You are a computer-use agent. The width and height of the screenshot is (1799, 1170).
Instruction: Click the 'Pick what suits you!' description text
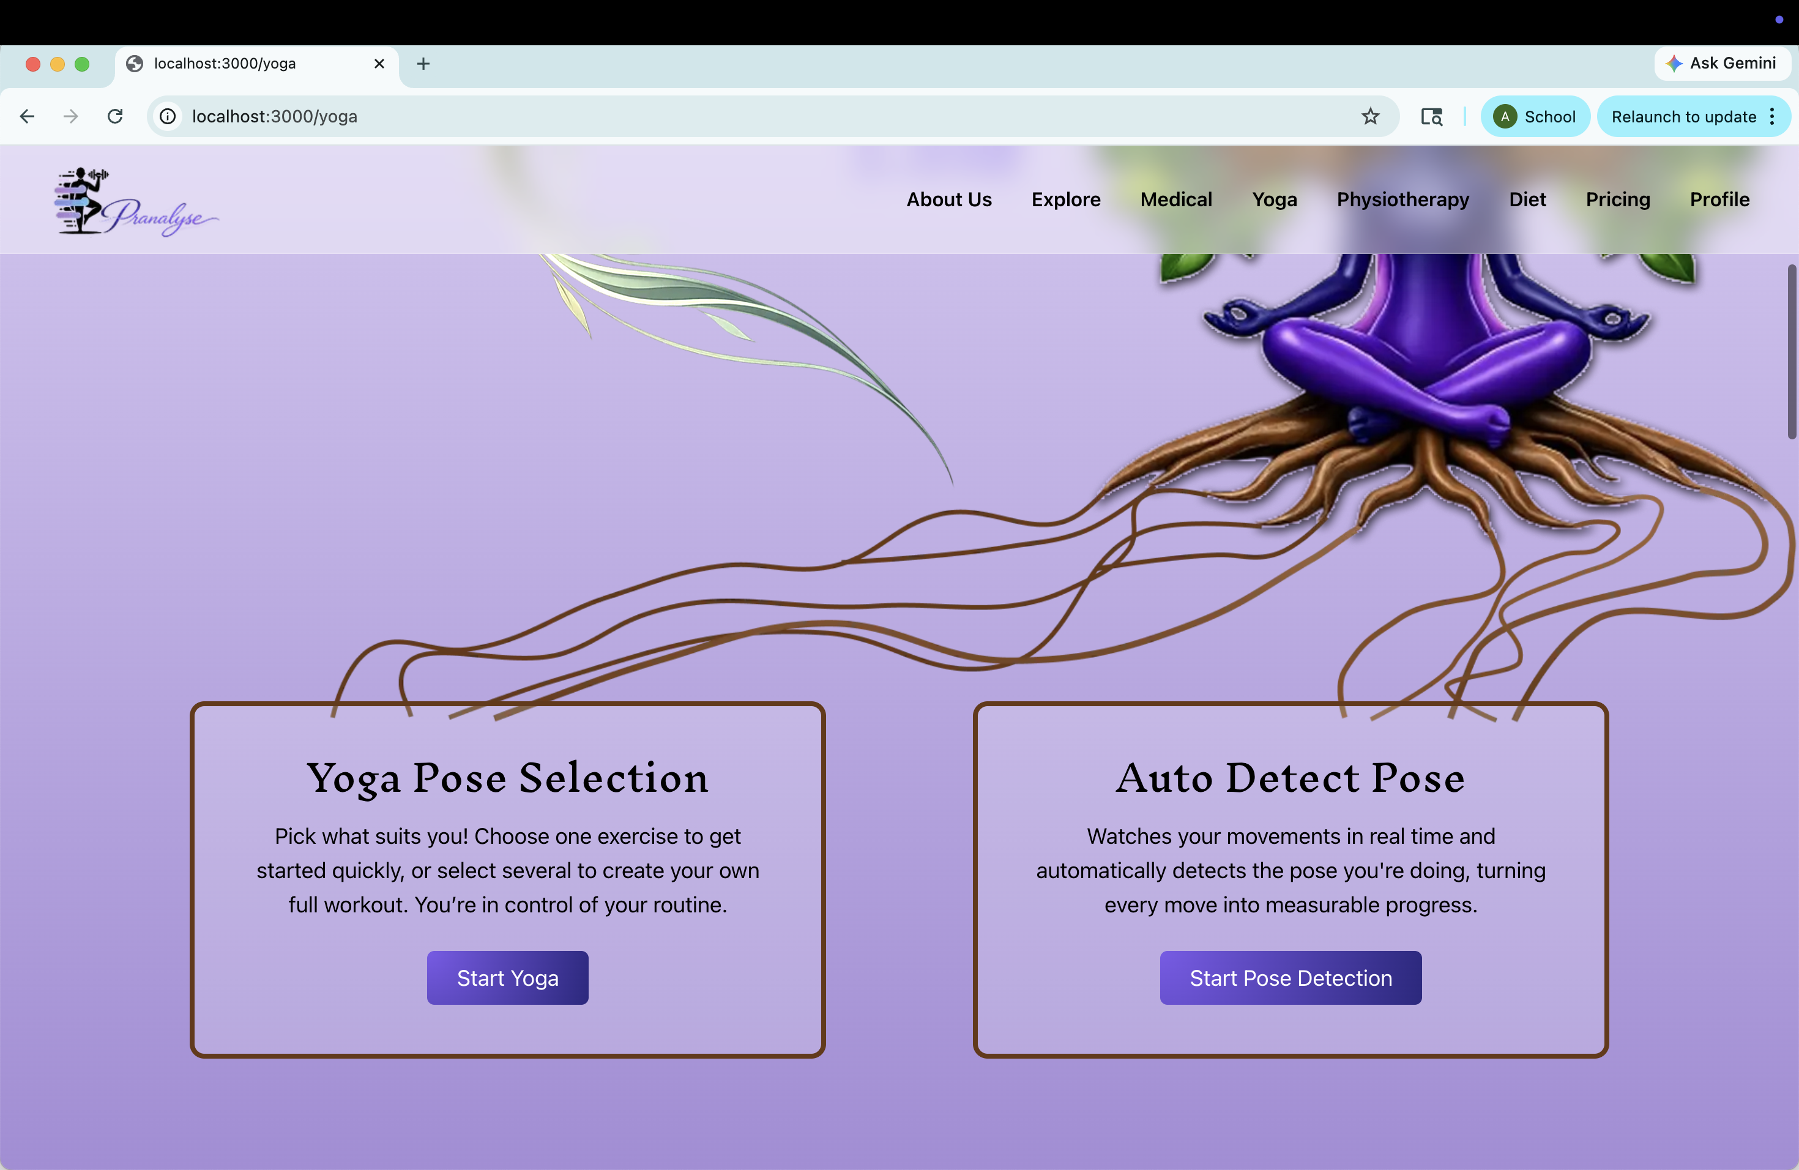tap(507, 871)
